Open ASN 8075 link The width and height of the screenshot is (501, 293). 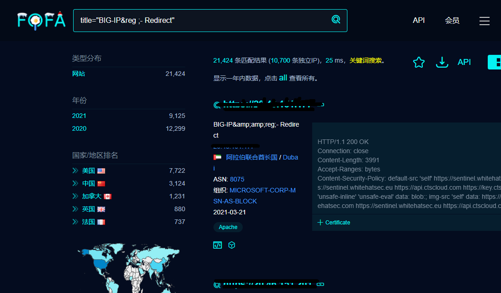237,179
